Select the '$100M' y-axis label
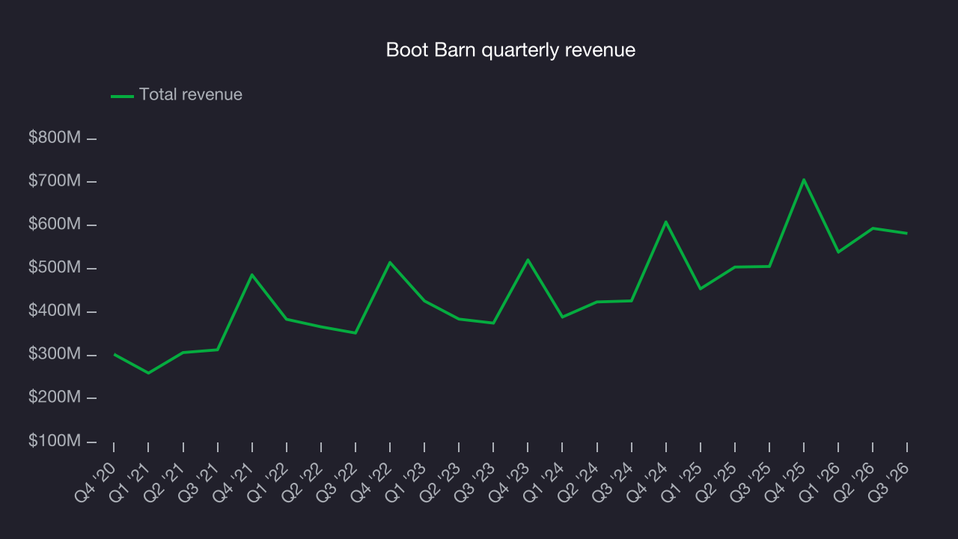Viewport: 958px width, 539px height. click(55, 440)
